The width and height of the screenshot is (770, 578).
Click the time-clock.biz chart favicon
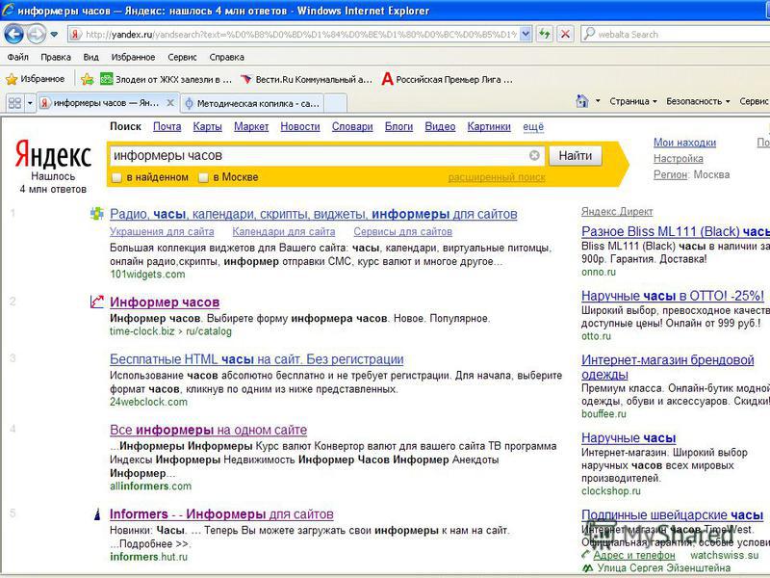click(97, 302)
